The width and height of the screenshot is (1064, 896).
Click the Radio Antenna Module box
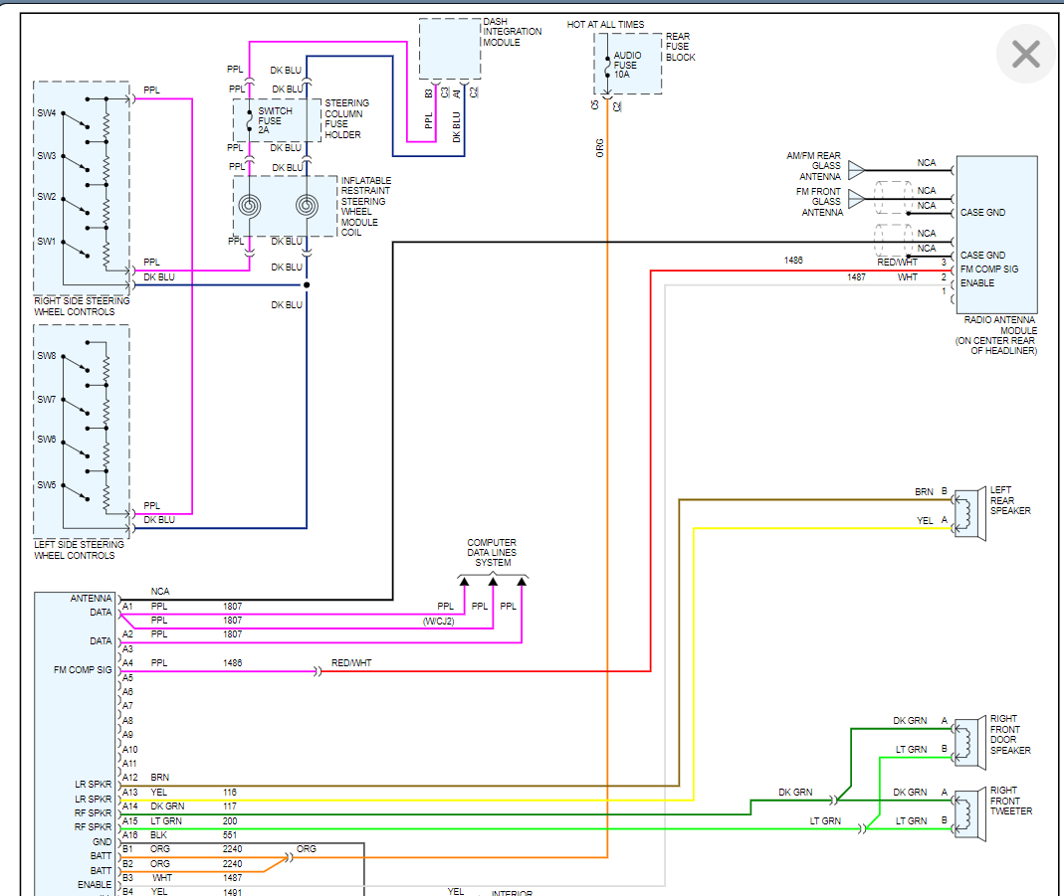pyautogui.click(x=996, y=234)
